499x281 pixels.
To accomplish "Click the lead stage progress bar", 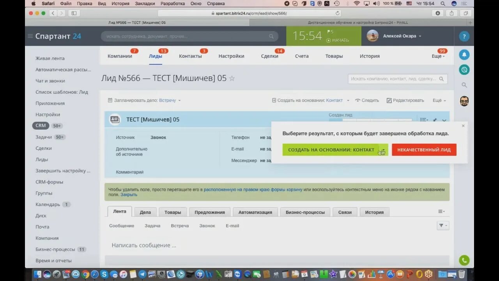I will coord(370,121).
